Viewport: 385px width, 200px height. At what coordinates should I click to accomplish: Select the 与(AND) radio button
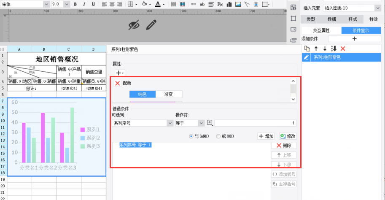pyautogui.click(x=191, y=136)
